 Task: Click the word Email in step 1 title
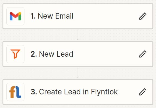tap(64, 16)
